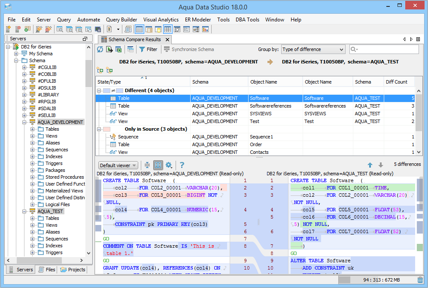Click the table layout icon beside Filter
428x288 pixels.
[x=131, y=49]
